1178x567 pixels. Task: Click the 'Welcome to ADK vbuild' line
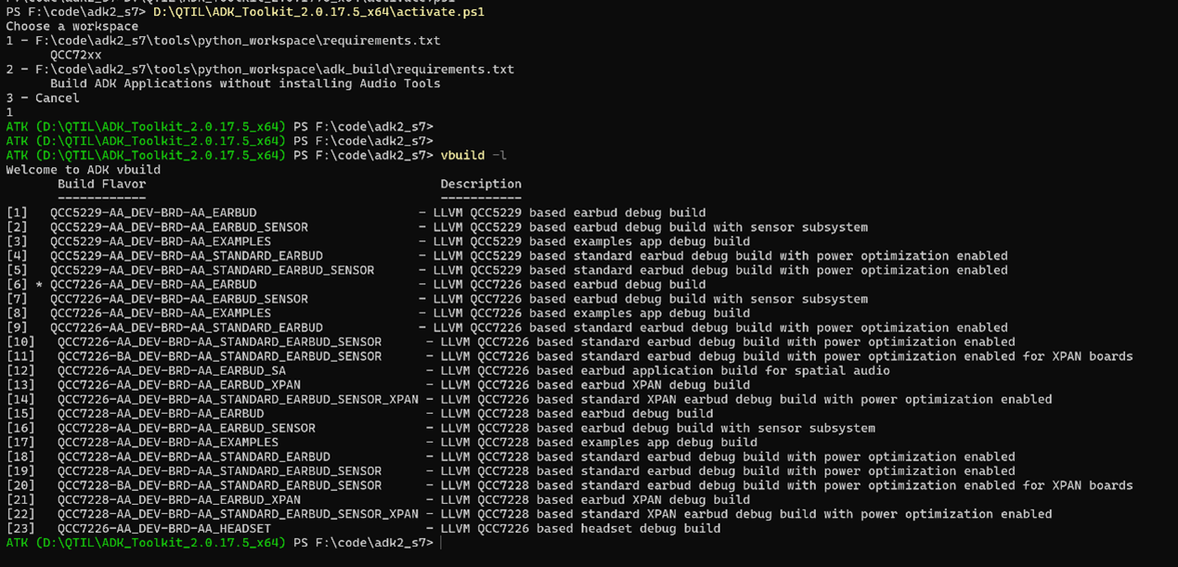click(84, 170)
